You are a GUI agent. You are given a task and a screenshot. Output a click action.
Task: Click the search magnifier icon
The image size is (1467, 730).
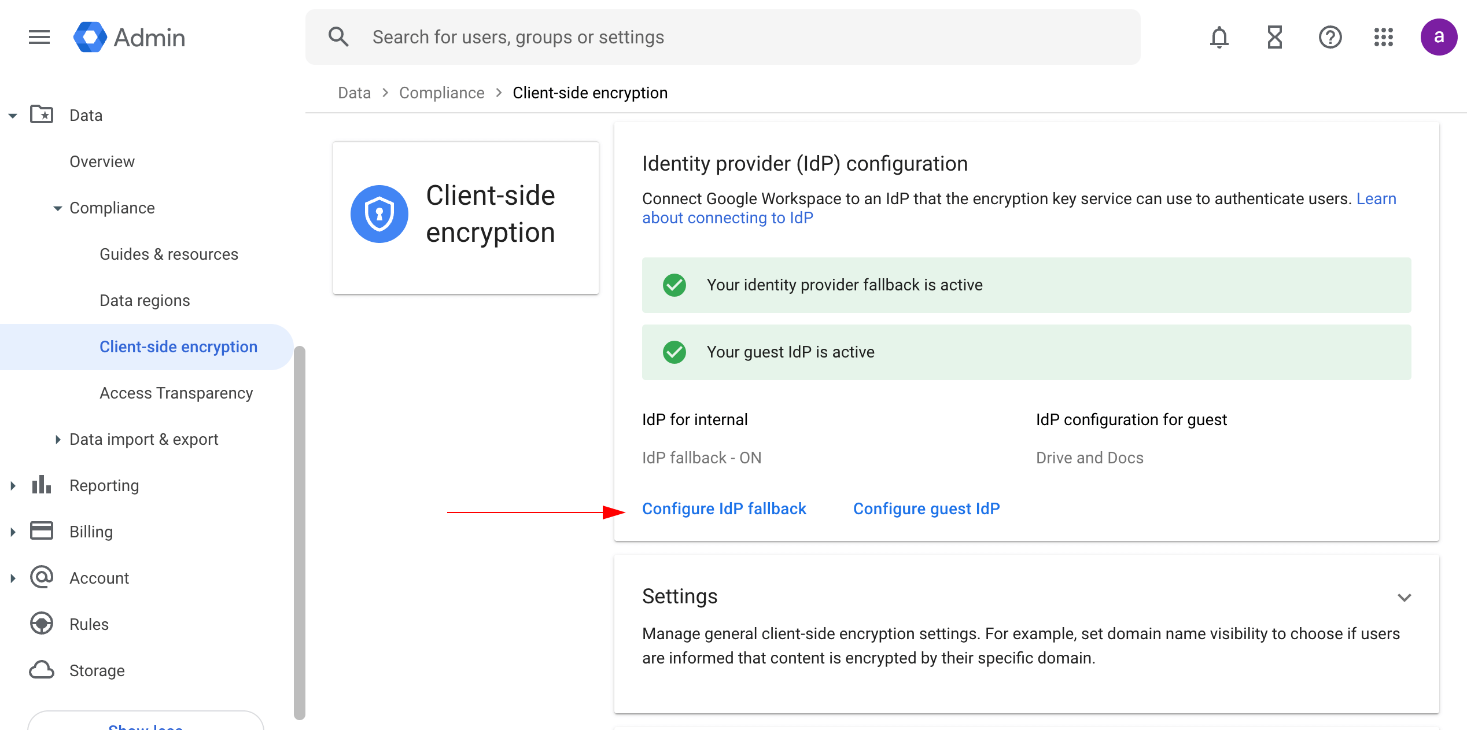338,37
